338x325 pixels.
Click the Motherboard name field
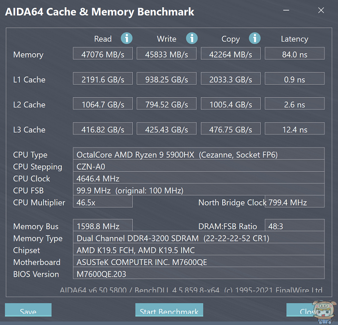click(x=198, y=262)
